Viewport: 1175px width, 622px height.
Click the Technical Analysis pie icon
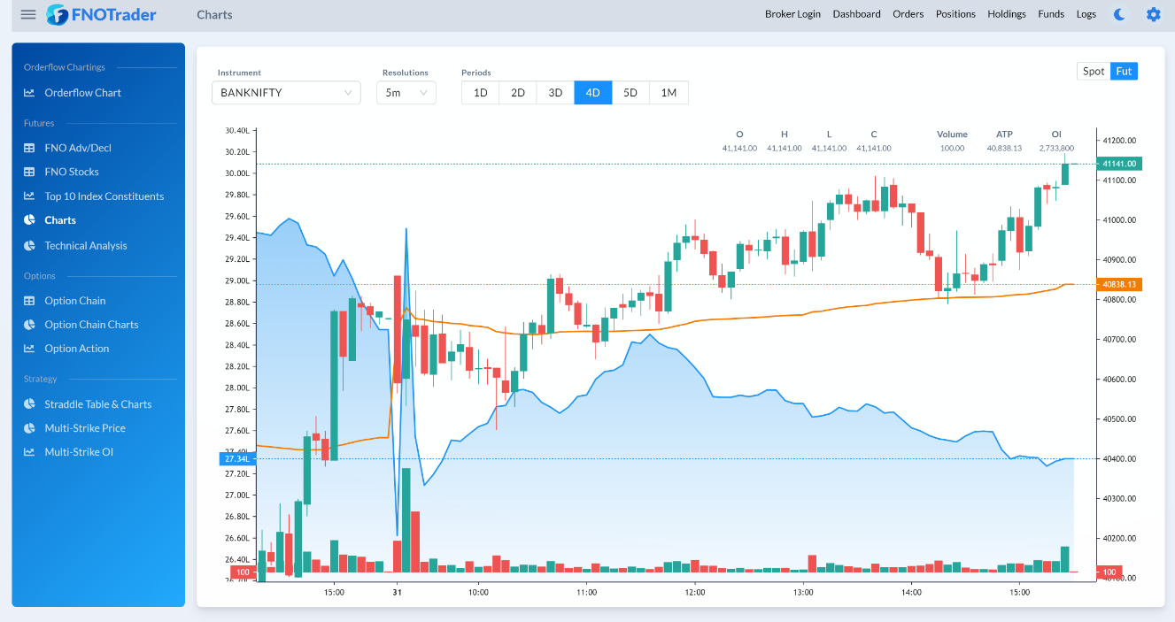tap(29, 246)
